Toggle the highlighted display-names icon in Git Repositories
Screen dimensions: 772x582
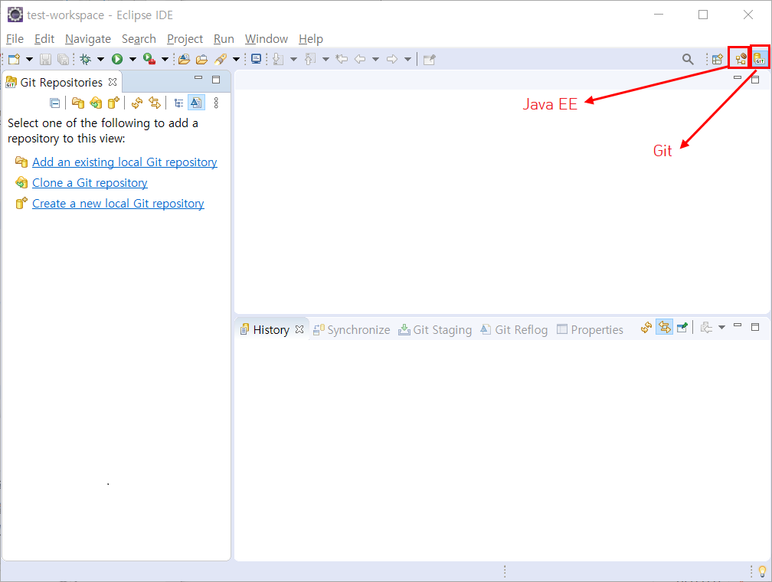pos(196,103)
